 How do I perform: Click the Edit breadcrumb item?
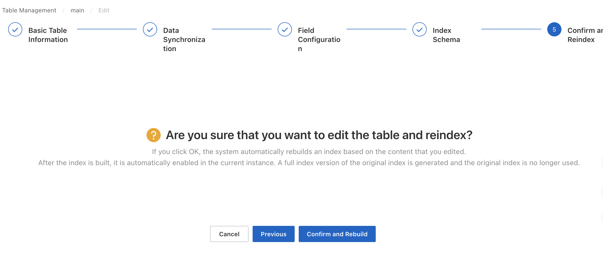tap(104, 10)
